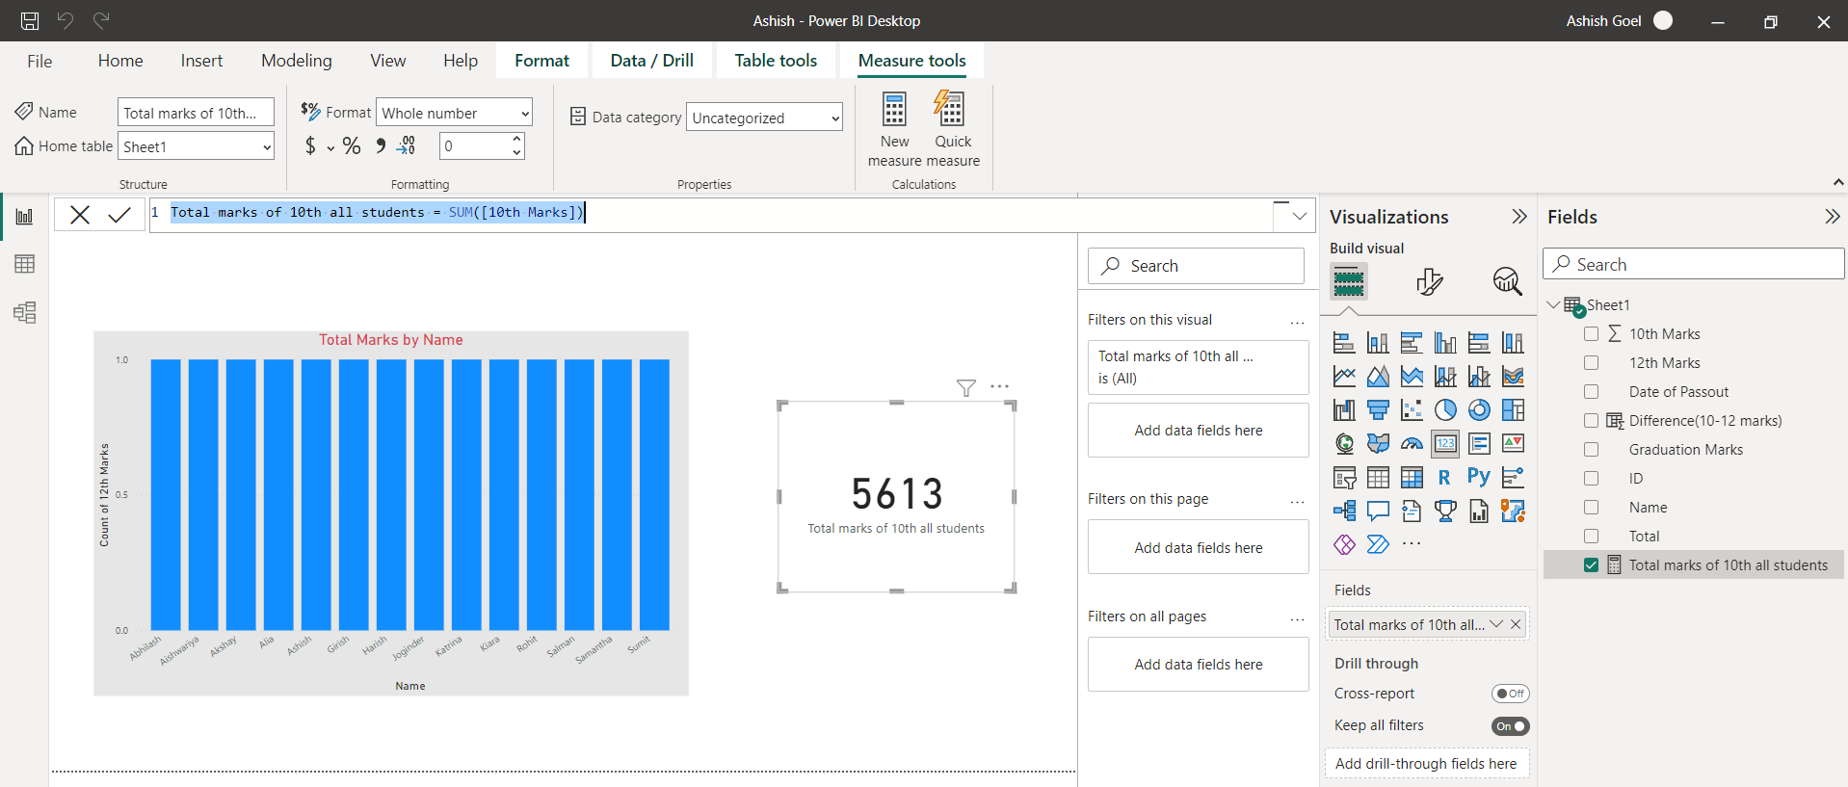The image size is (1848, 787).
Task: Check the ID field checkbox
Action: (x=1591, y=478)
